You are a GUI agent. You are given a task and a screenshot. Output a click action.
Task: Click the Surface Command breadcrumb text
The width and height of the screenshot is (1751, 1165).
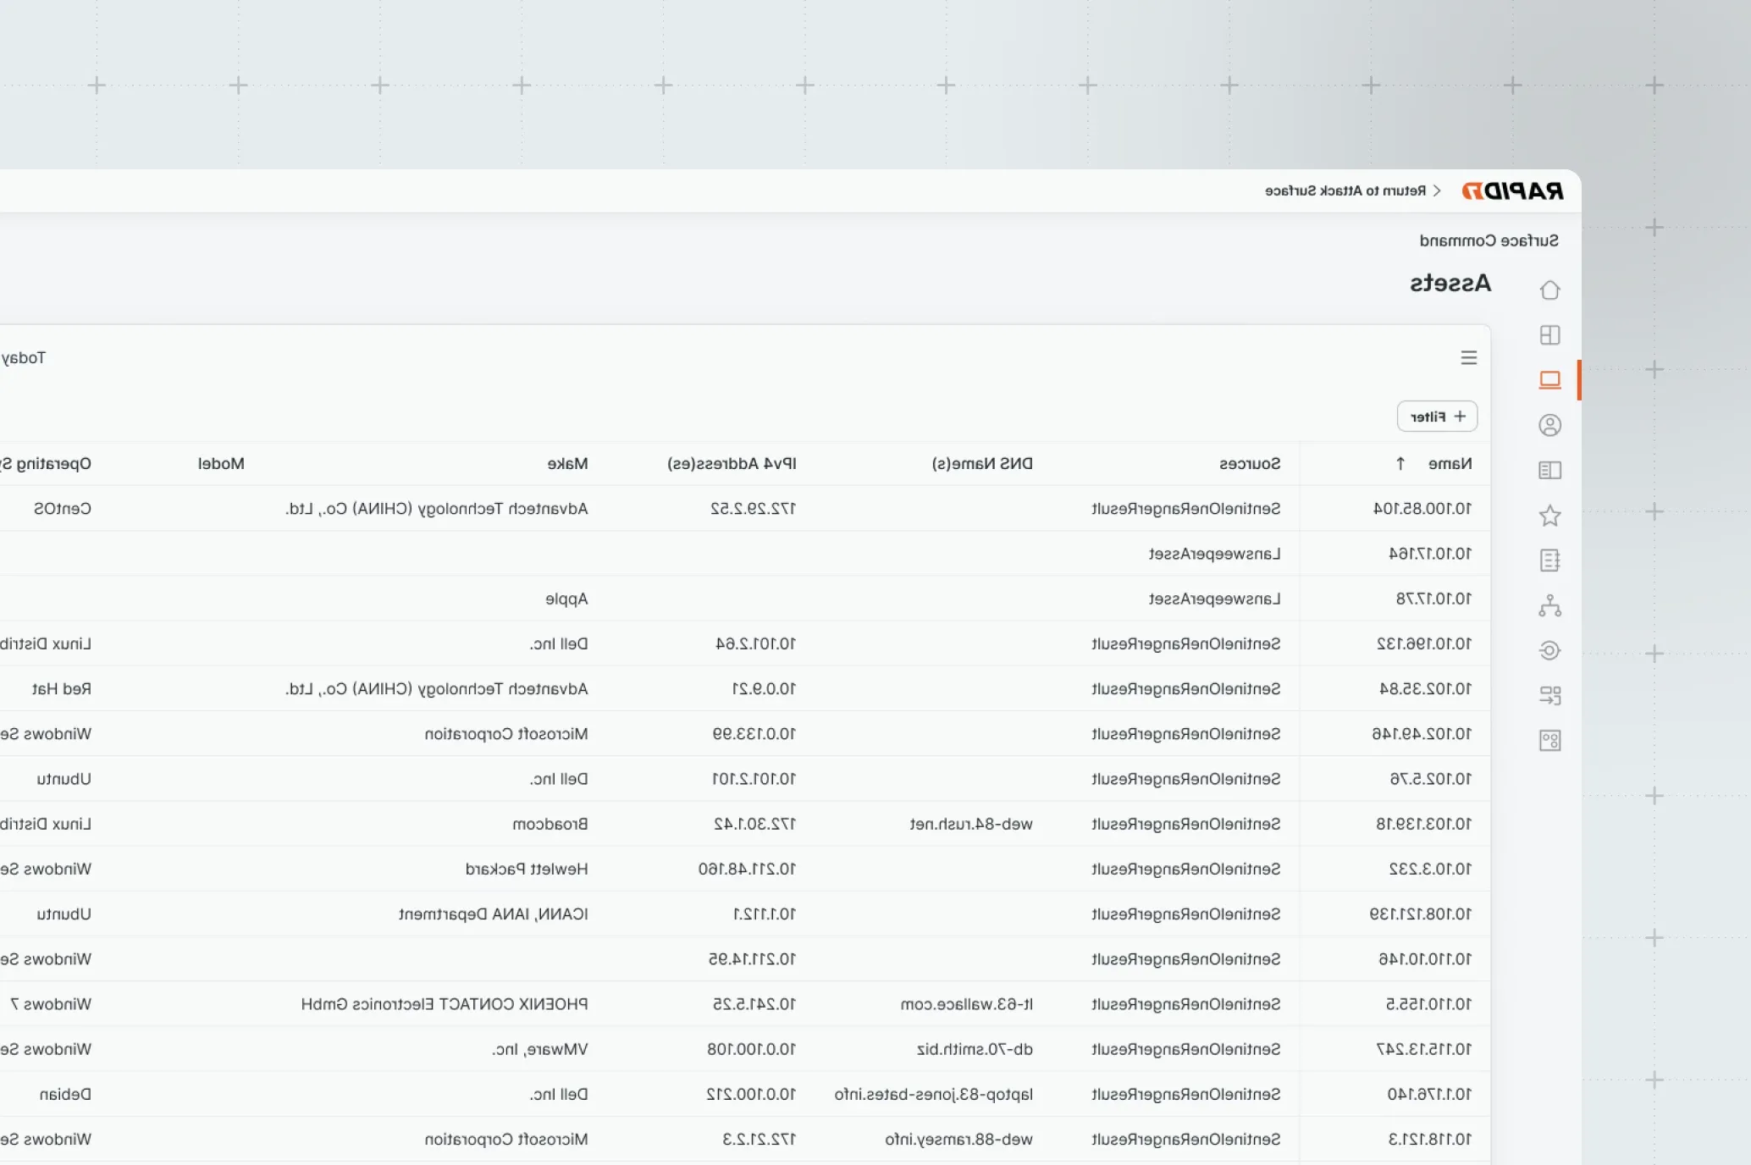[x=1489, y=240]
